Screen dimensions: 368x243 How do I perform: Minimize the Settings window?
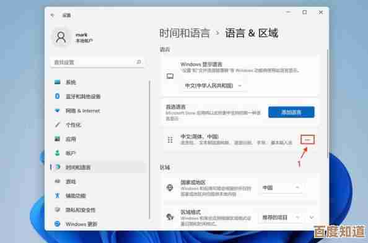pos(289,12)
